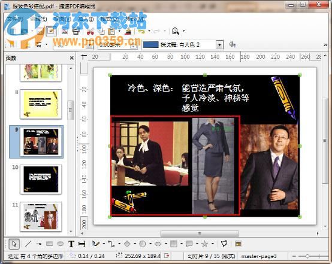This screenshot has width=332, height=264.
Task: Click the shadow toggle icon by fill color
Action: pos(233,45)
